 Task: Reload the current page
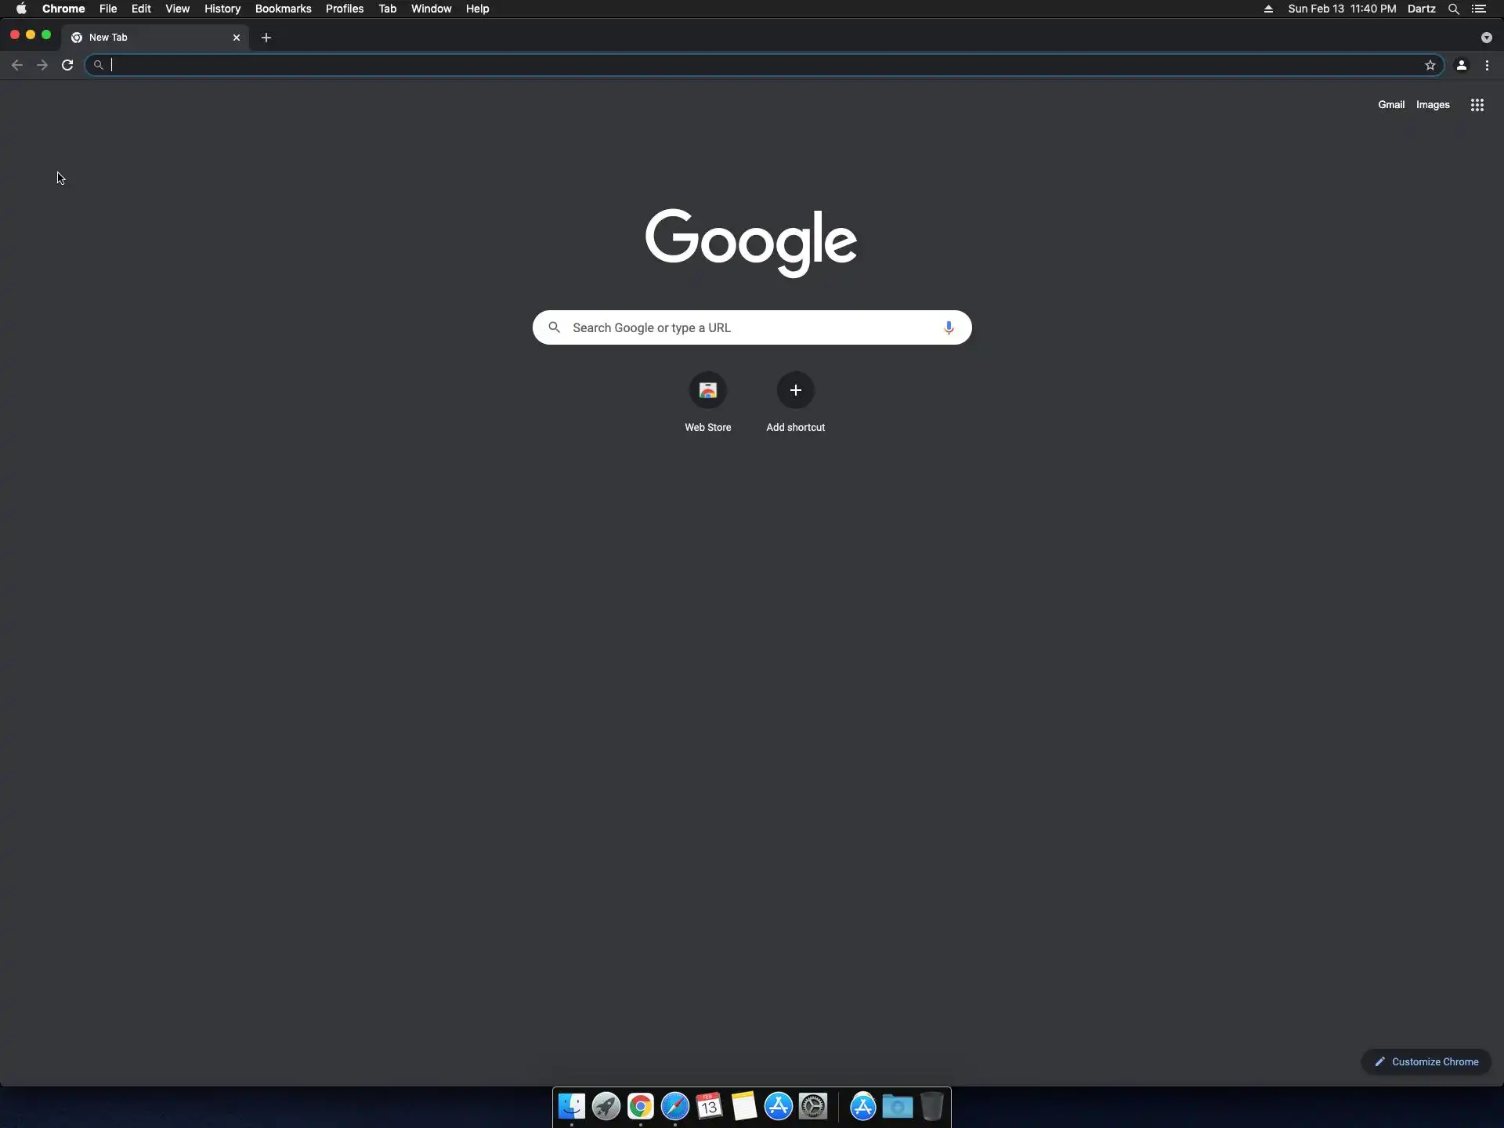tap(67, 65)
